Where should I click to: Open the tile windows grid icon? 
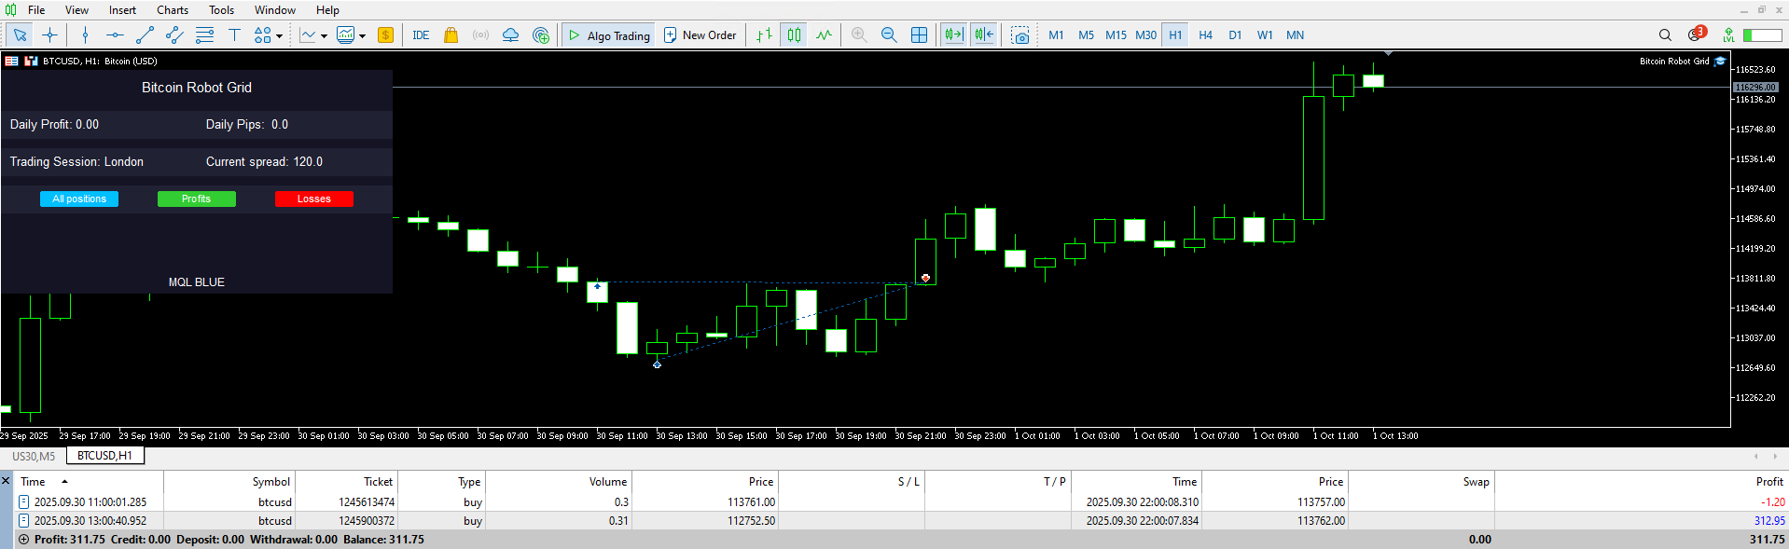919,35
